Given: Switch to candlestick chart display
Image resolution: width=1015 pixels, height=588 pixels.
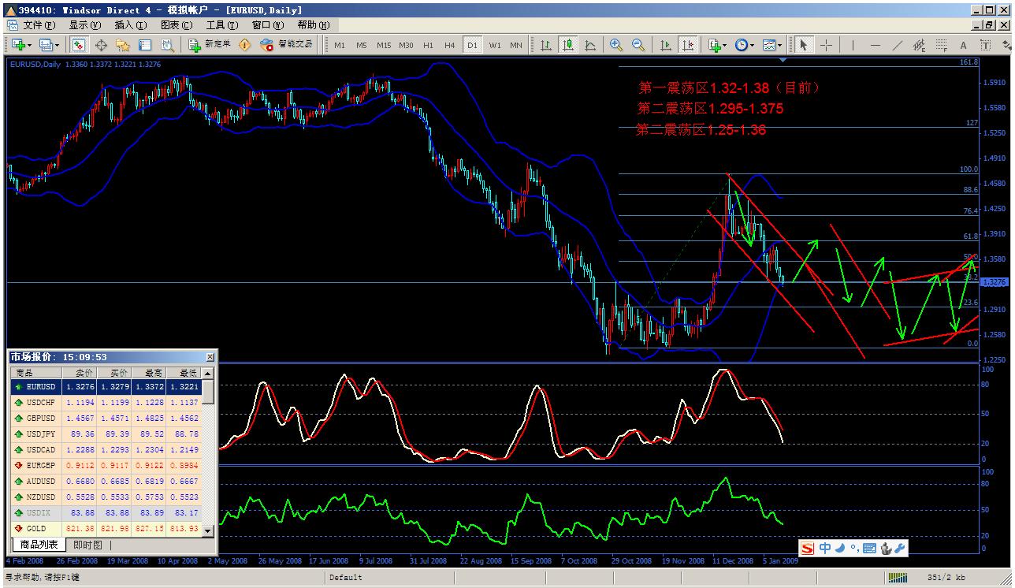Looking at the screenshot, I should tap(567, 45).
